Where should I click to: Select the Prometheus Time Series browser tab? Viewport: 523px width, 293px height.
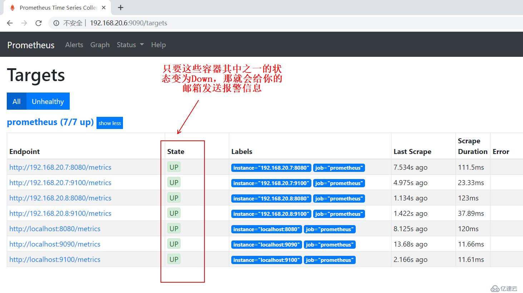point(58,8)
